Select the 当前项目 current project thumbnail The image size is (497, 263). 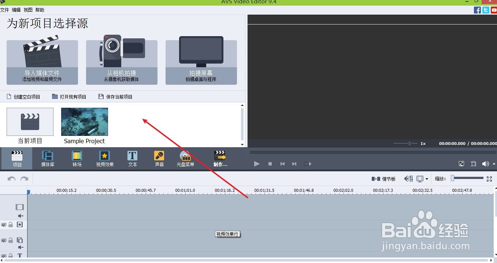click(30, 126)
